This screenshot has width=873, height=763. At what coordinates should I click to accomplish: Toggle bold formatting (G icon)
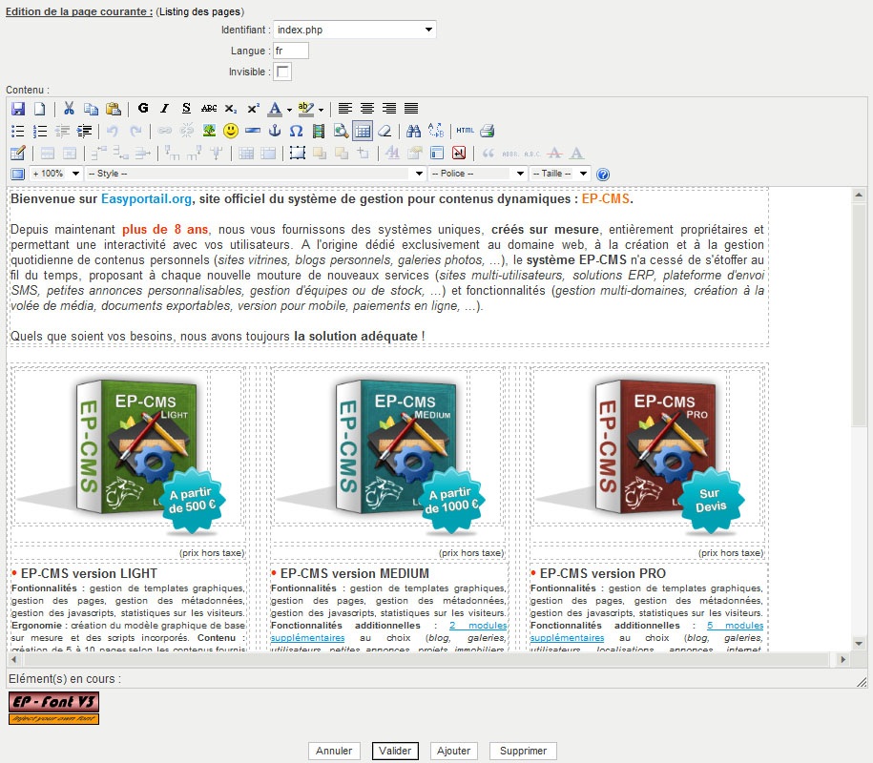[x=143, y=109]
